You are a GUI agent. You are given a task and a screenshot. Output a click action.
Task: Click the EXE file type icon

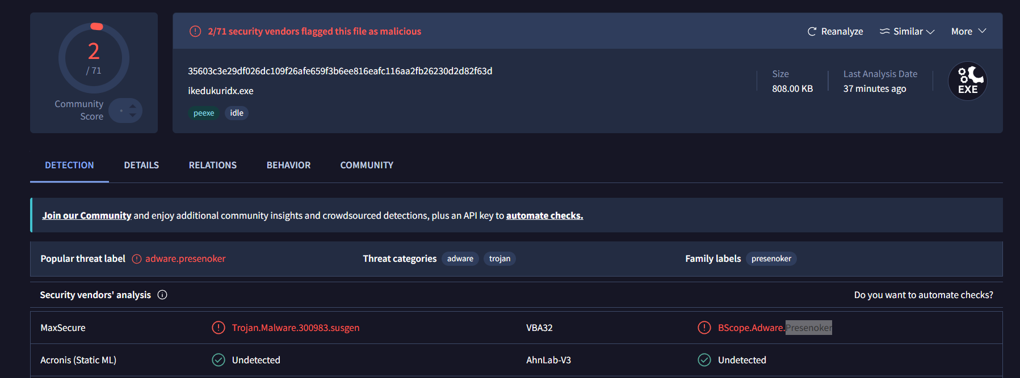point(968,81)
